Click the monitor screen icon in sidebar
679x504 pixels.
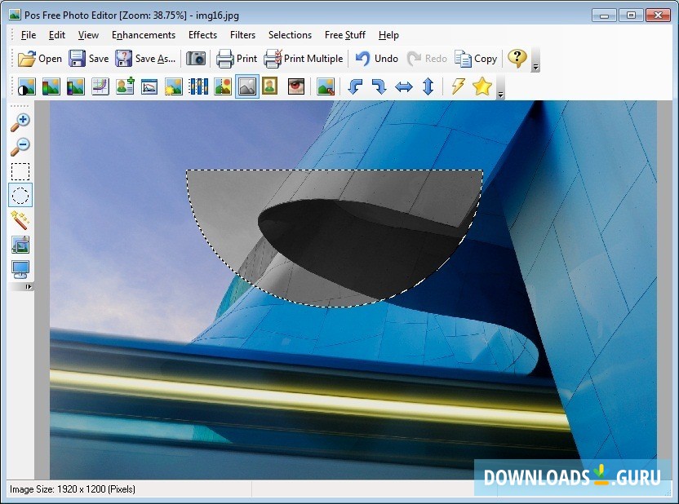pyautogui.click(x=20, y=269)
